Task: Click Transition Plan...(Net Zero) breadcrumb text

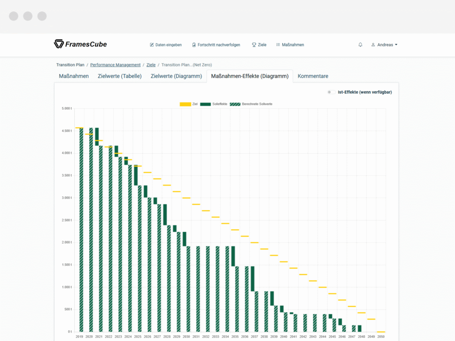Action: pos(187,65)
